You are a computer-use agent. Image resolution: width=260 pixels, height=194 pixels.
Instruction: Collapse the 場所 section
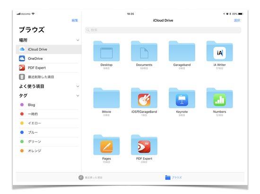pos(78,40)
